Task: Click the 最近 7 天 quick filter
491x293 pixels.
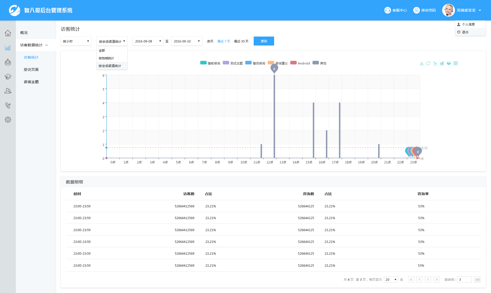Action: coord(224,41)
